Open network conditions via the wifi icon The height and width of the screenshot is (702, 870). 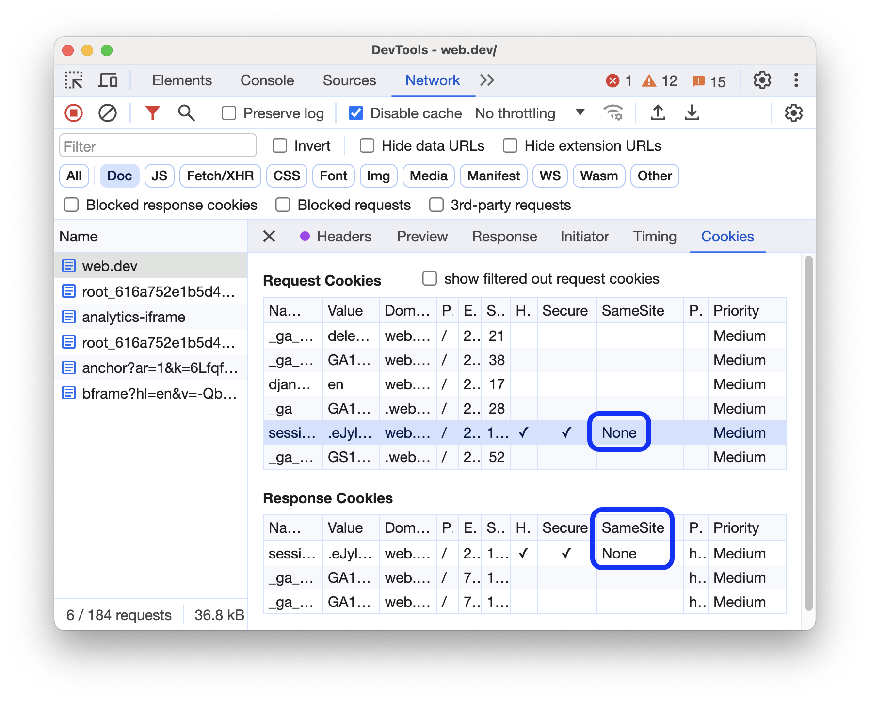613,113
